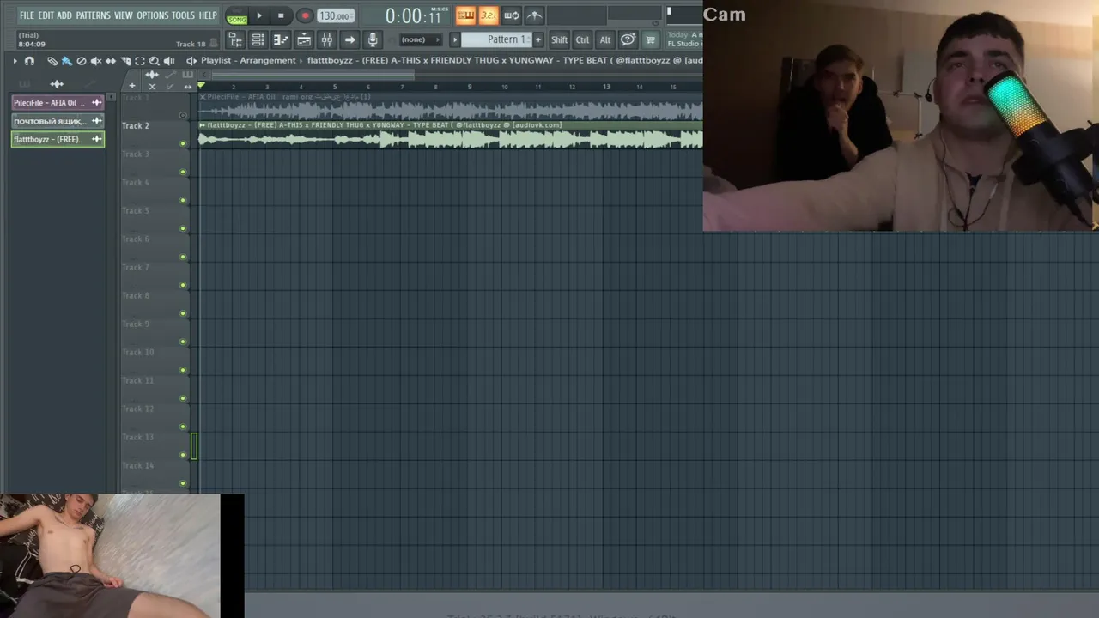Toggle the magnet snap icon in playlist
The width and height of the screenshot is (1099, 618).
(29, 61)
